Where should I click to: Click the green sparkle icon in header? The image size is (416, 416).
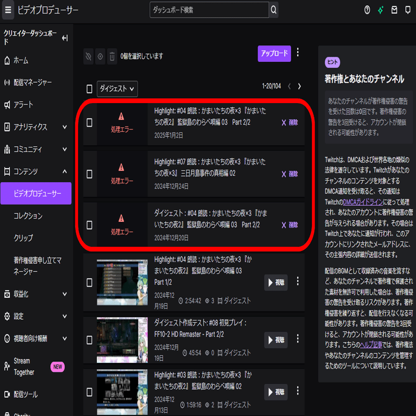381,10
